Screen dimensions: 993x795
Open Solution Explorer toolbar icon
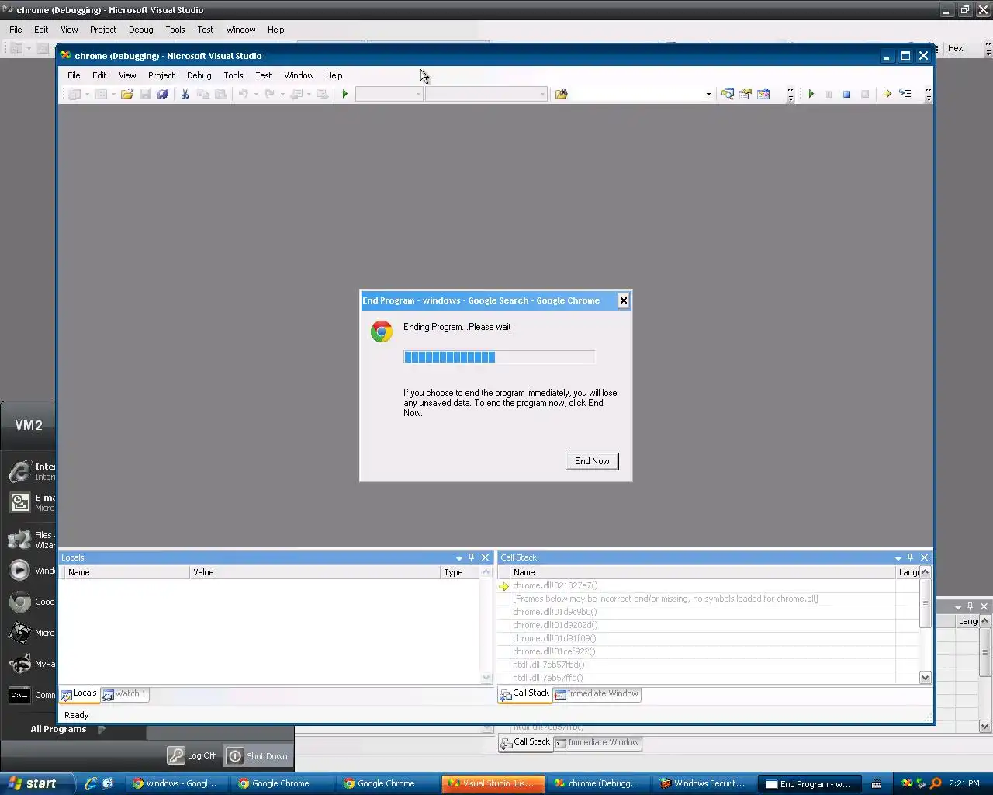[727, 94]
